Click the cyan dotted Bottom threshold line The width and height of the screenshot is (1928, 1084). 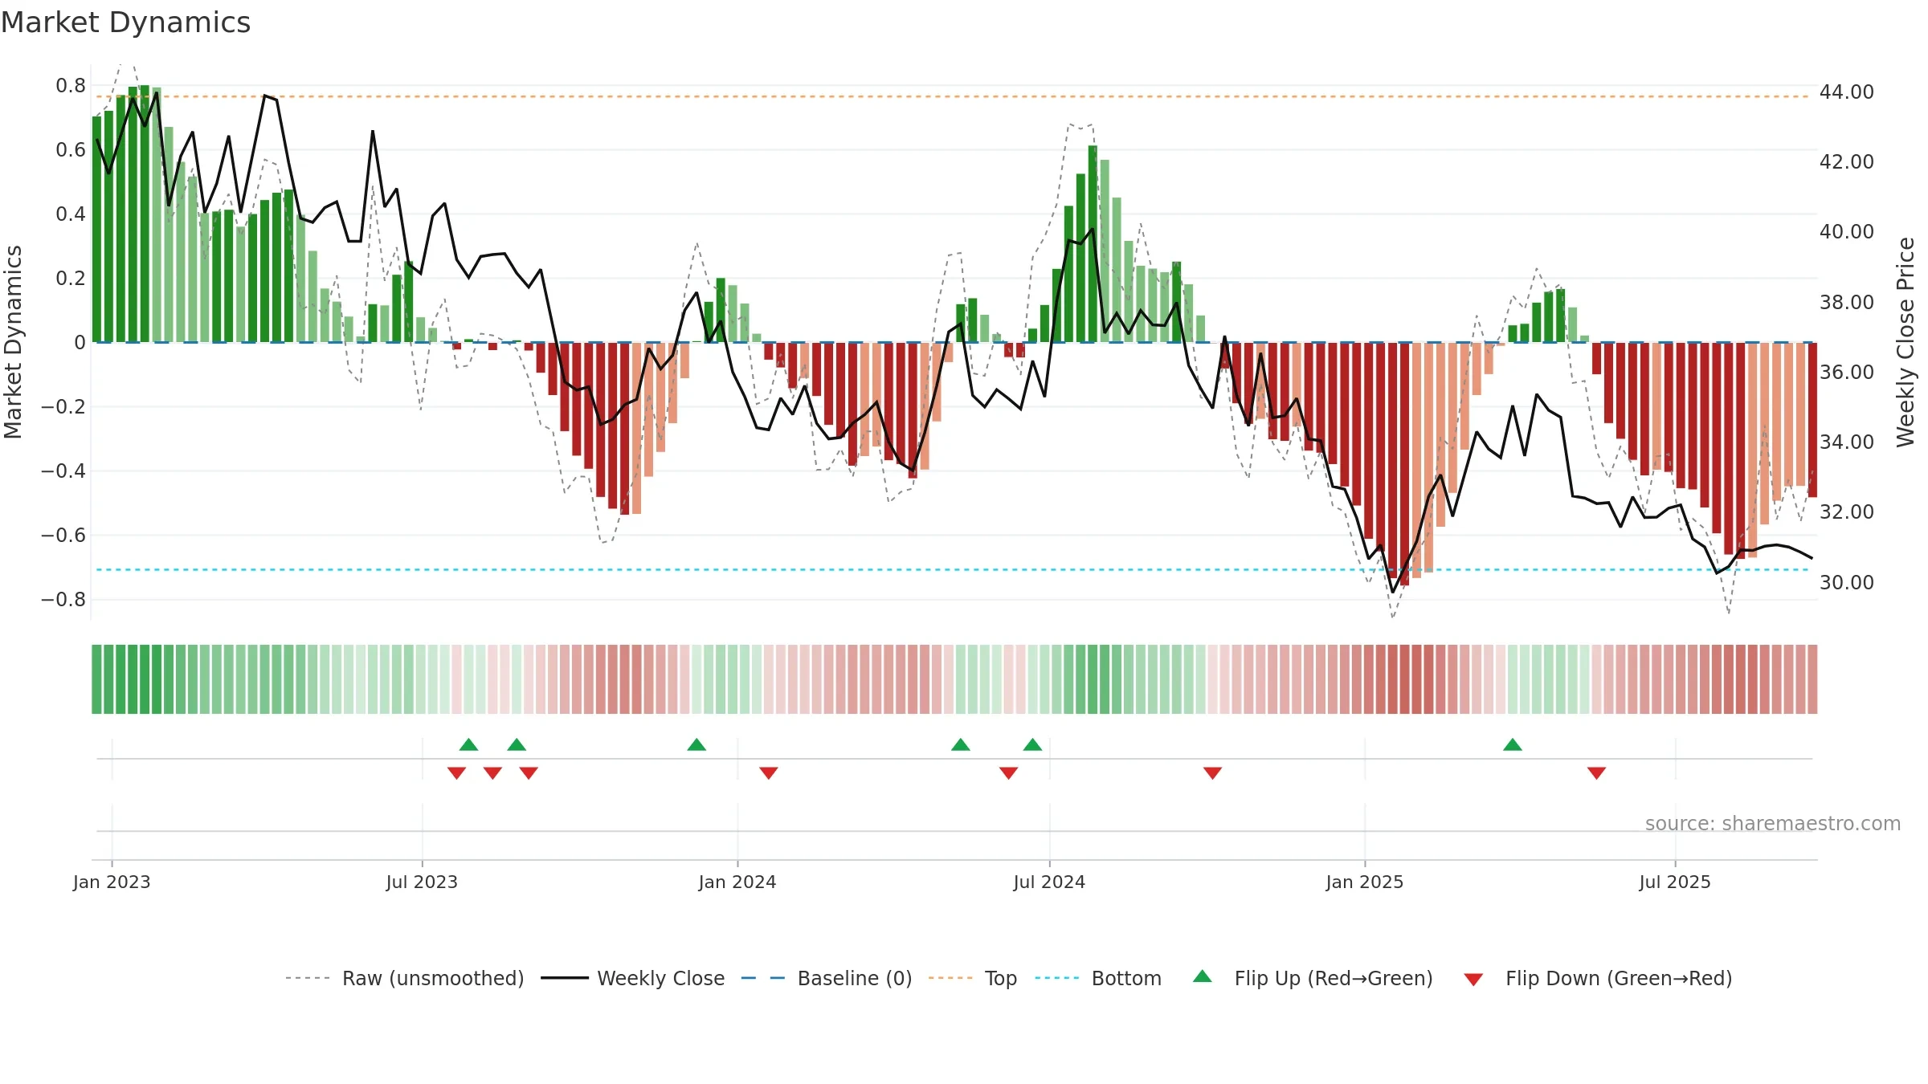pyautogui.click(x=956, y=569)
